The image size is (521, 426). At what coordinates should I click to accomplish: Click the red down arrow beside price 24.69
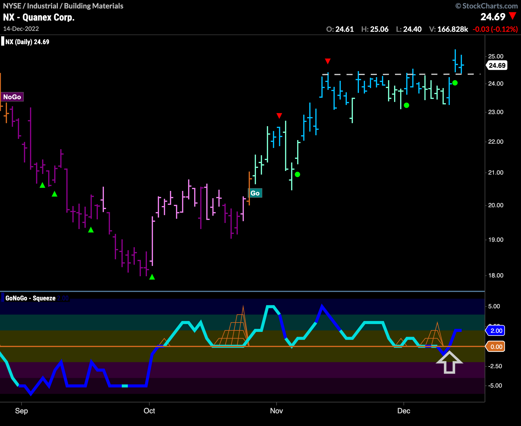pos(513,16)
